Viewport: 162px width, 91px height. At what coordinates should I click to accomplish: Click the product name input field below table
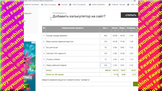(x=86, y=84)
